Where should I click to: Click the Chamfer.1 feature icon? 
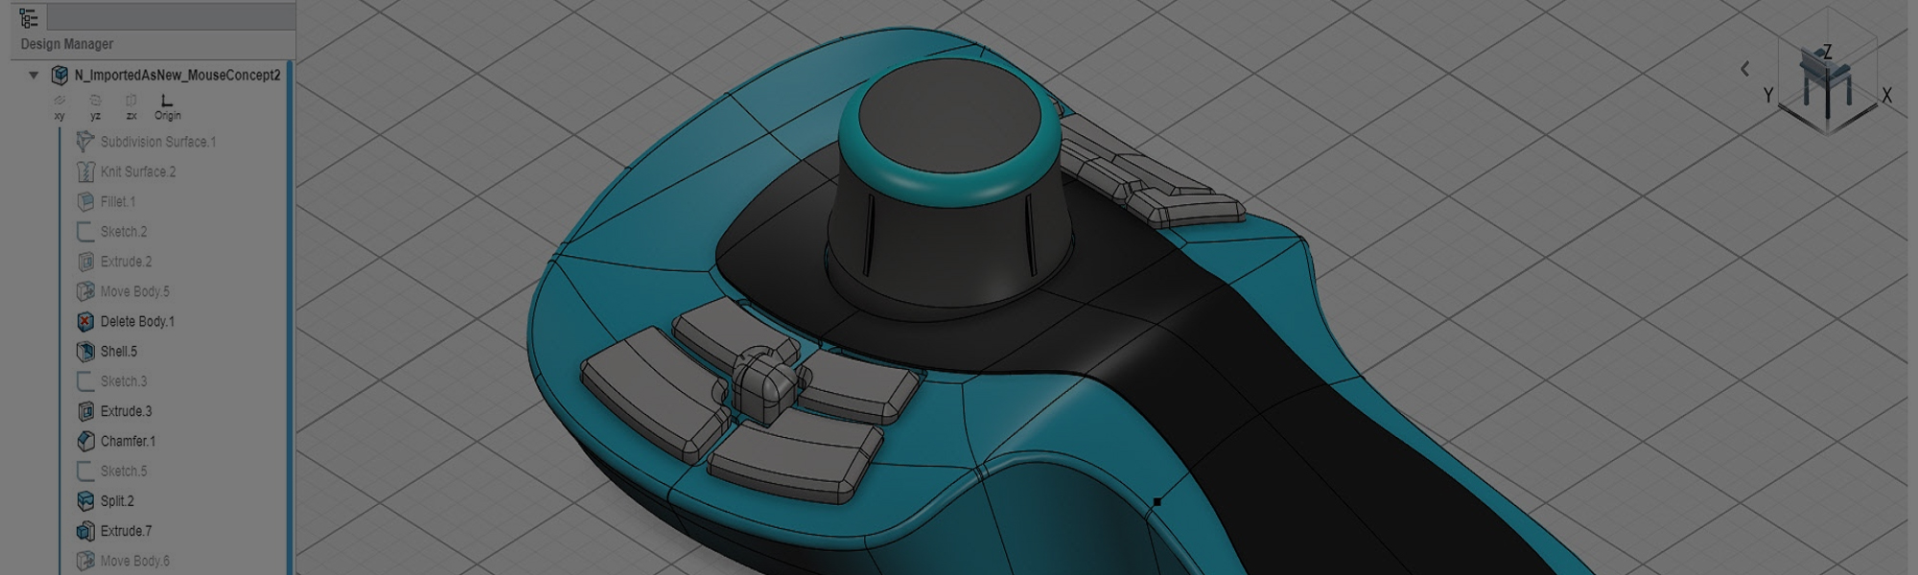point(85,442)
